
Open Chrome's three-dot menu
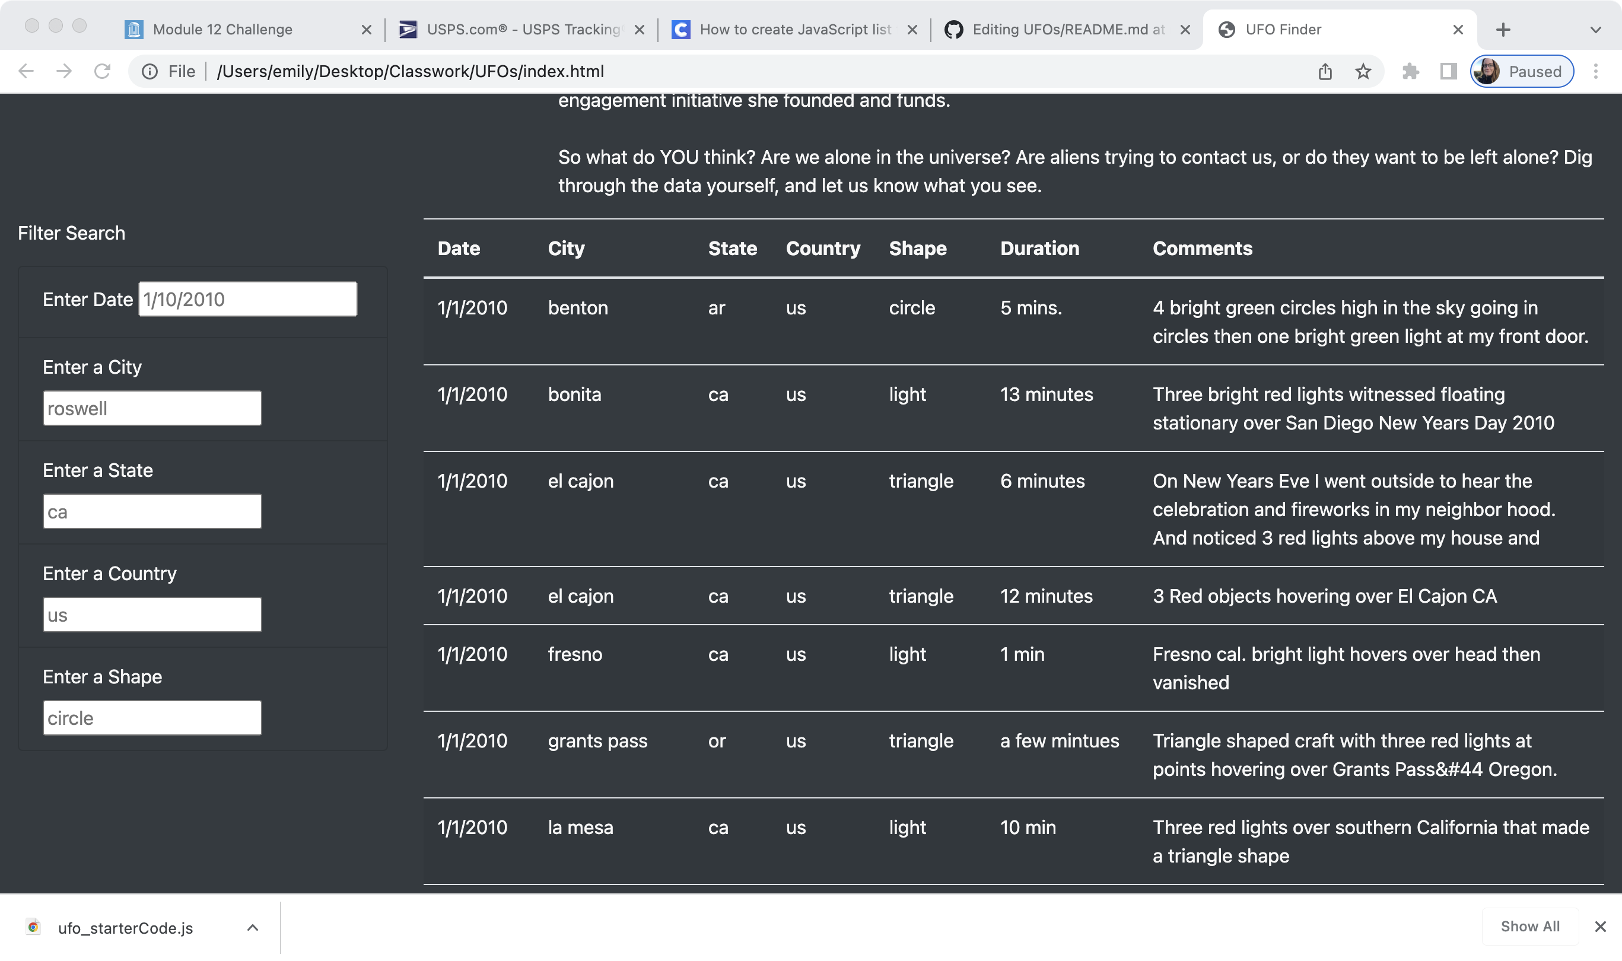click(x=1595, y=71)
